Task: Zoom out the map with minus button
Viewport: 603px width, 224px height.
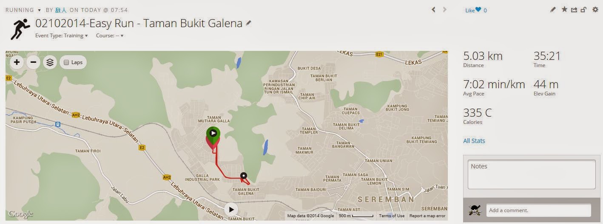Action: pyautogui.click(x=33, y=62)
